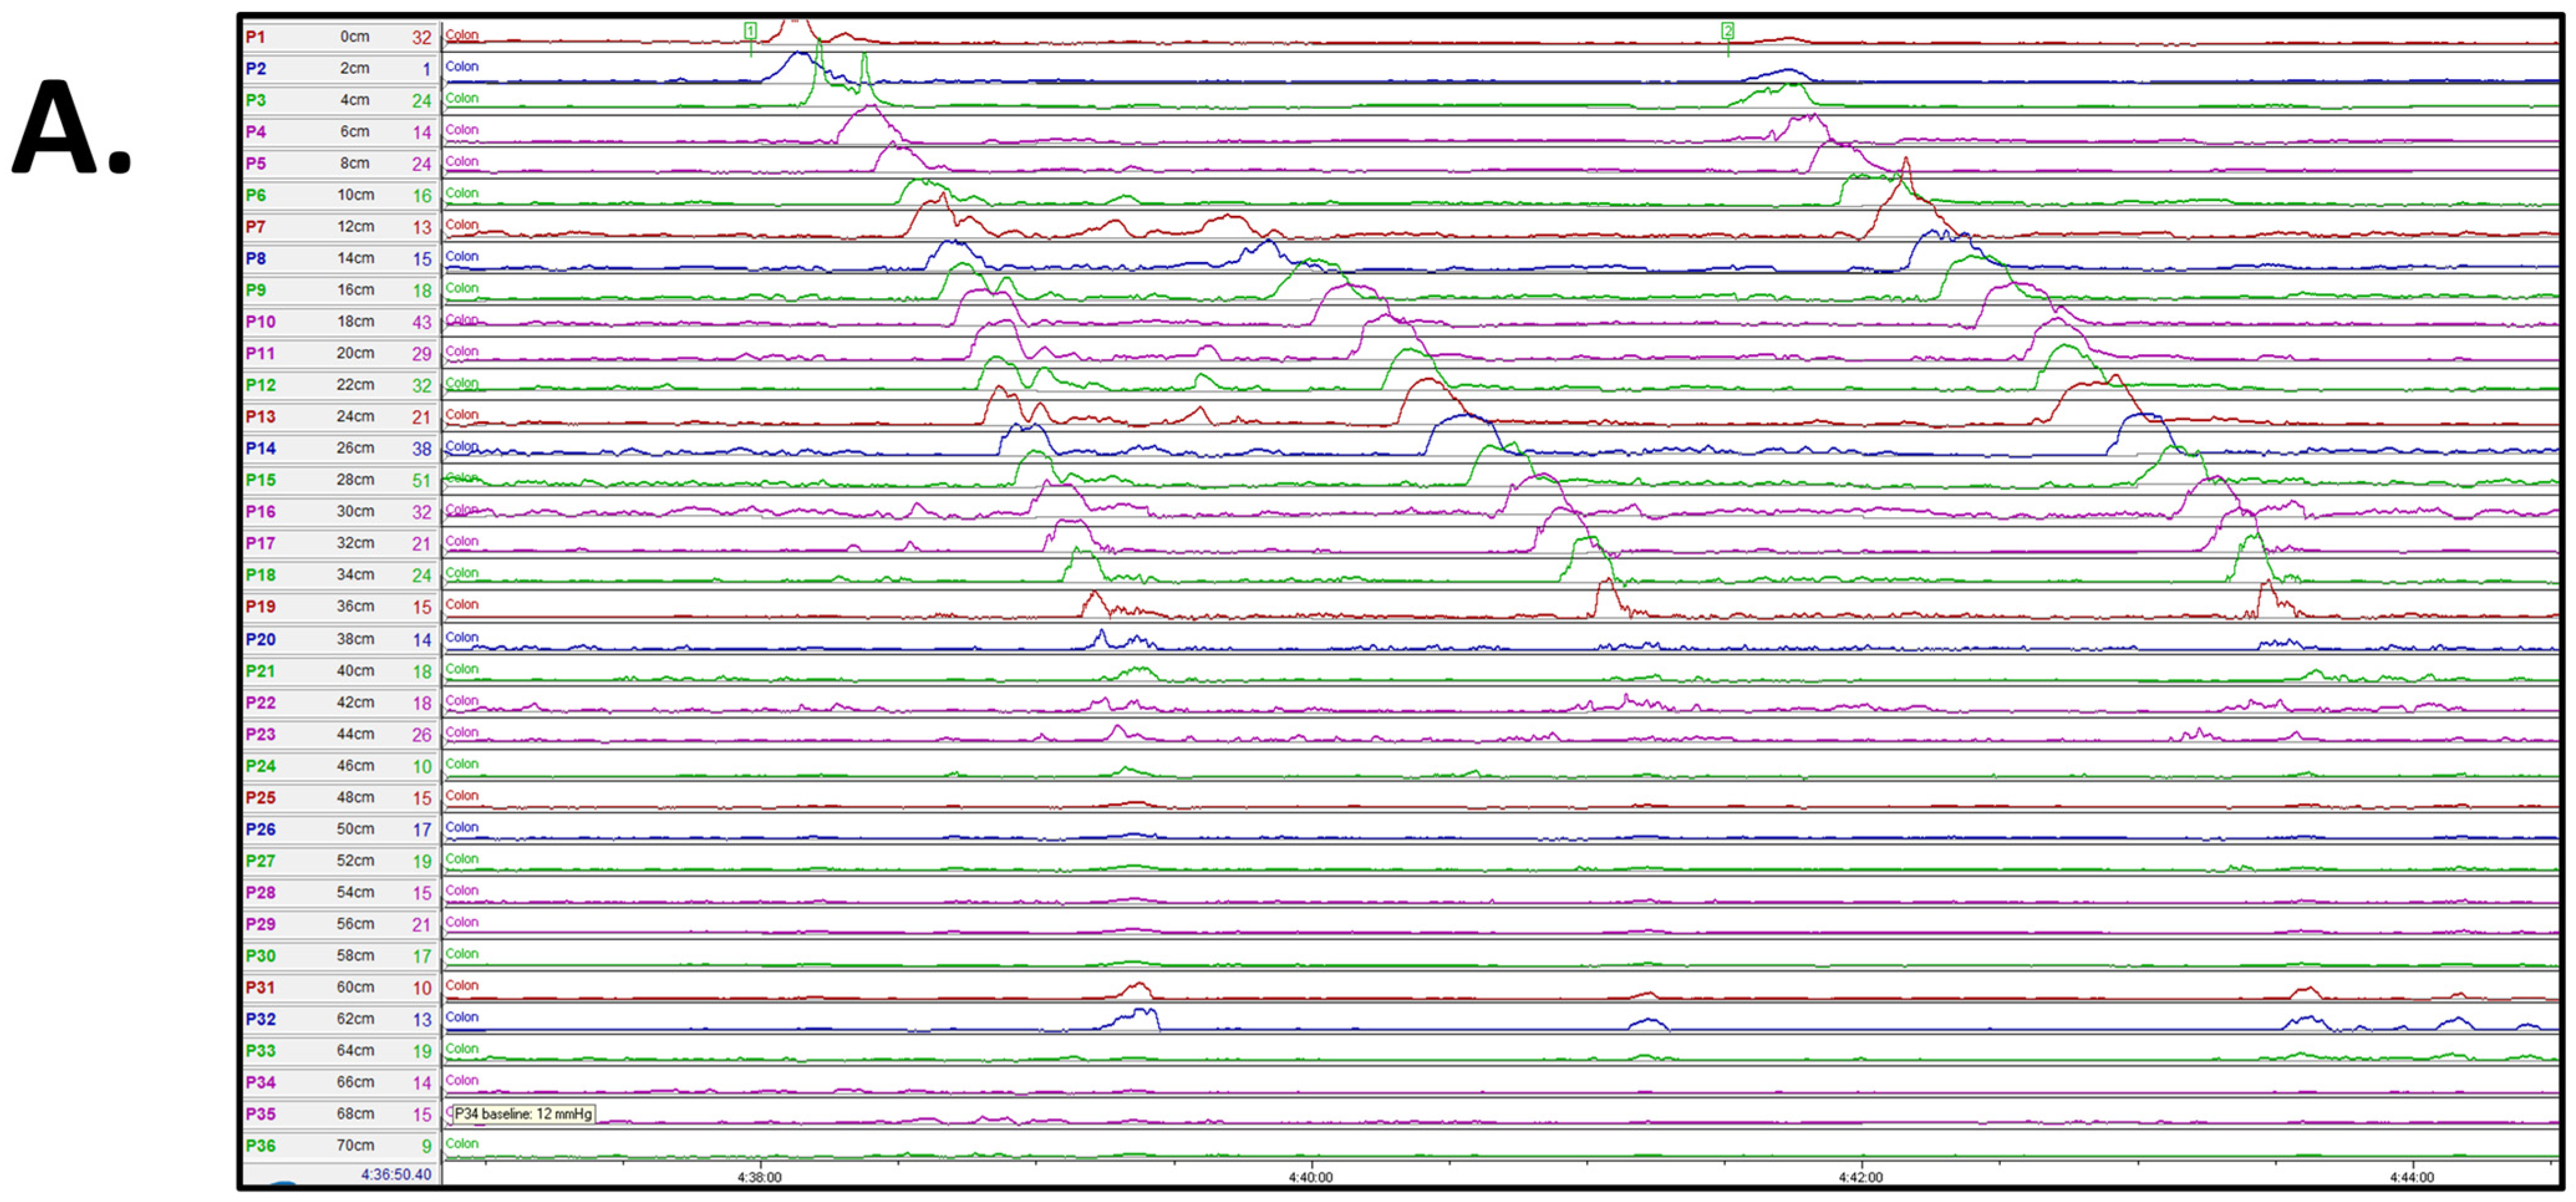This screenshot has width=2576, height=1202.
Task: Click the 4:38:00 tick on time axis
Action: [759, 1177]
